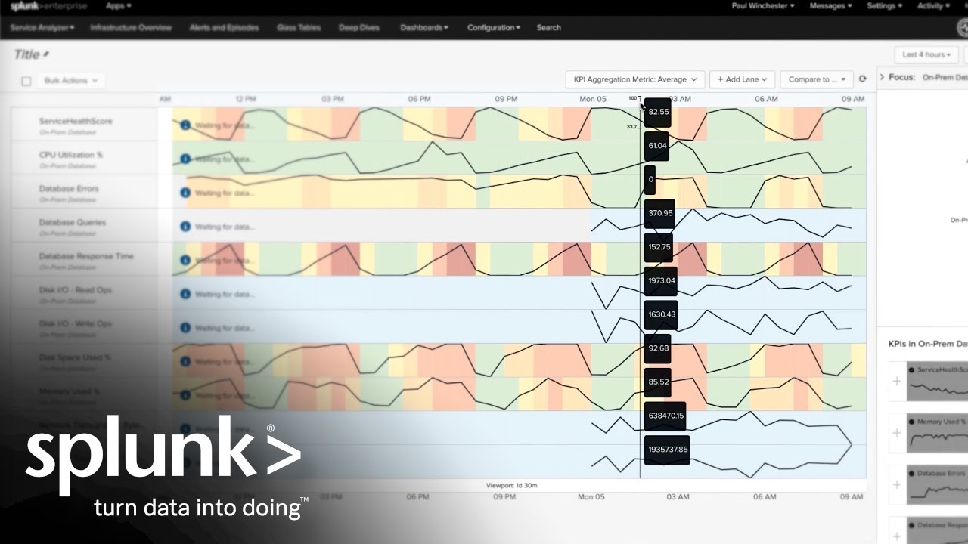Click the 85.52 Memory Used value tooltip
The image size is (968, 544).
point(657,382)
